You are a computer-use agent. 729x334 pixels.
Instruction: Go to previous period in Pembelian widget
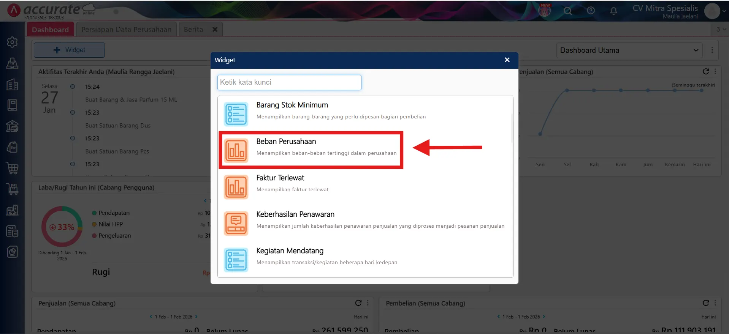coord(499,317)
